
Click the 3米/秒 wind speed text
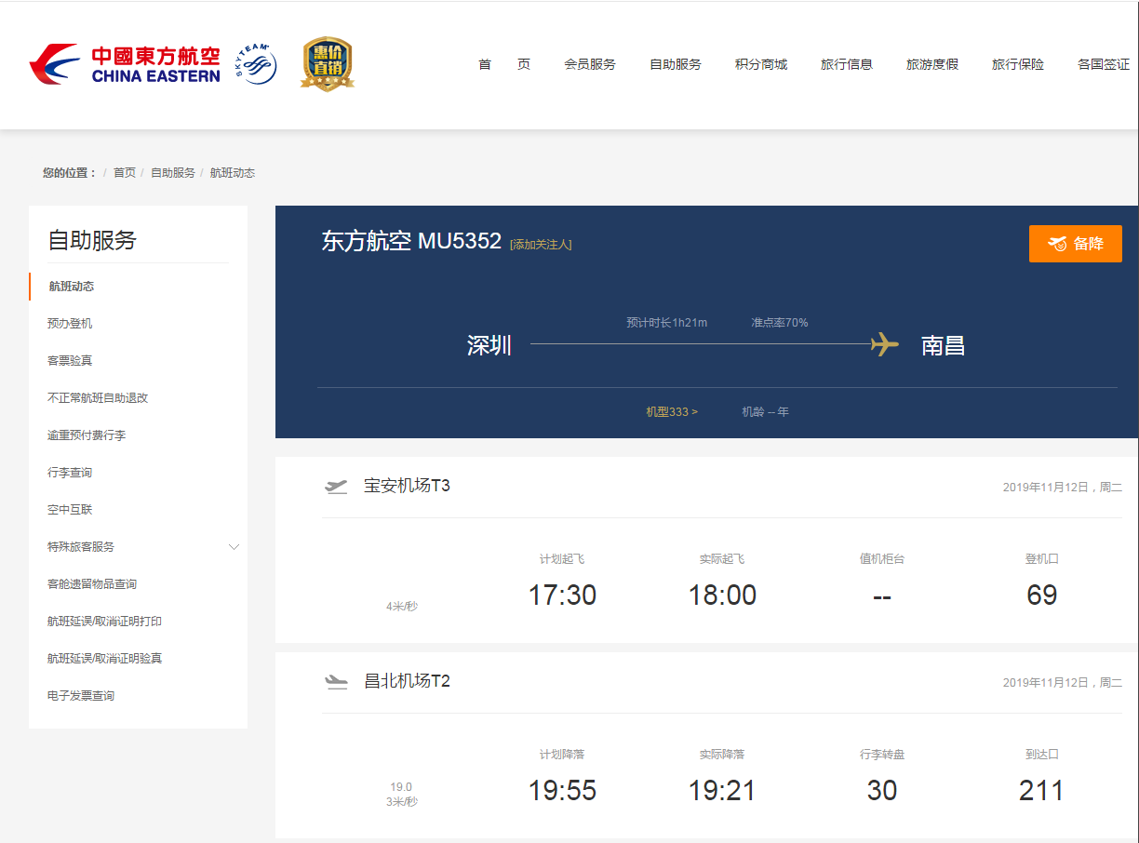(x=402, y=802)
